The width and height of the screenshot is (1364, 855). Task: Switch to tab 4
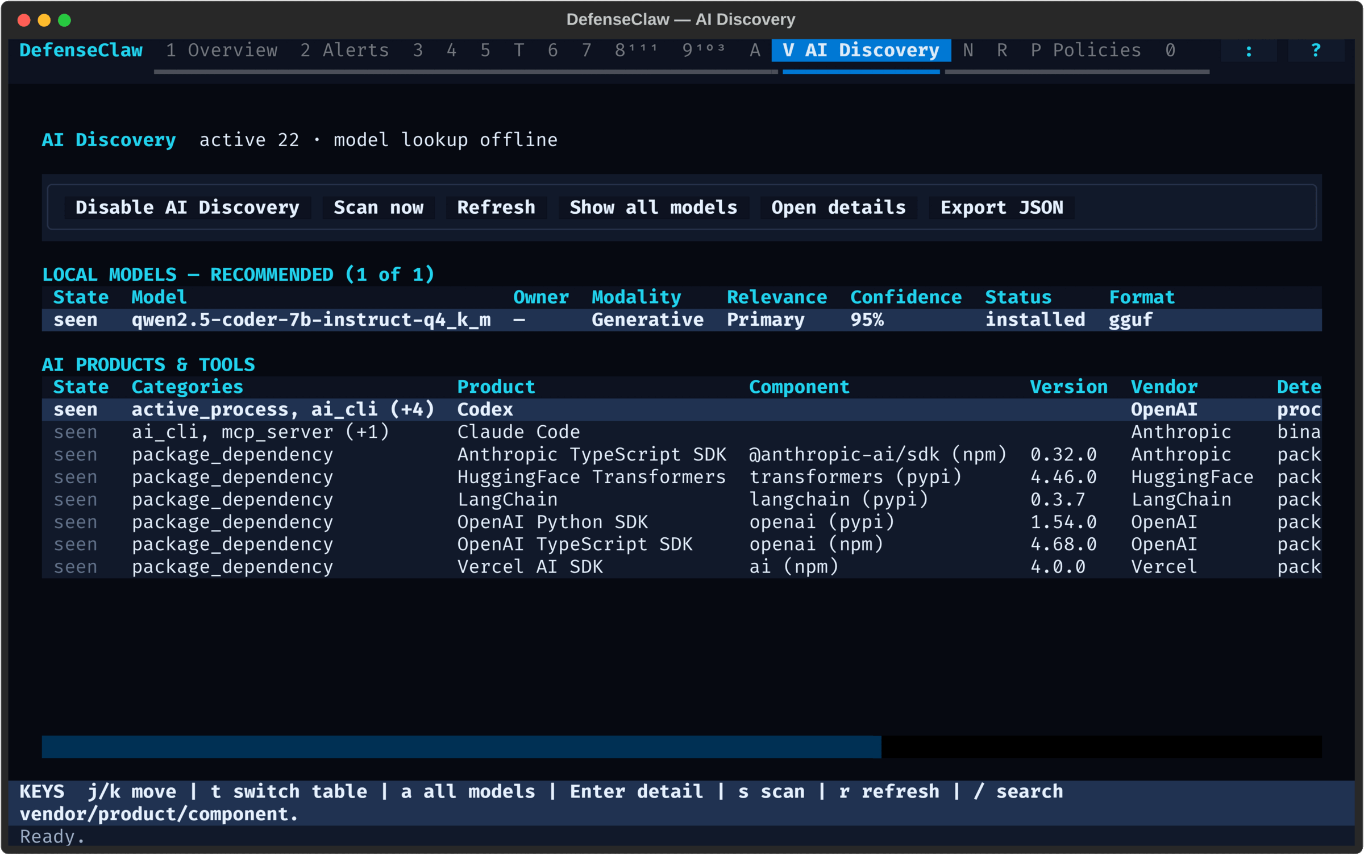point(452,51)
